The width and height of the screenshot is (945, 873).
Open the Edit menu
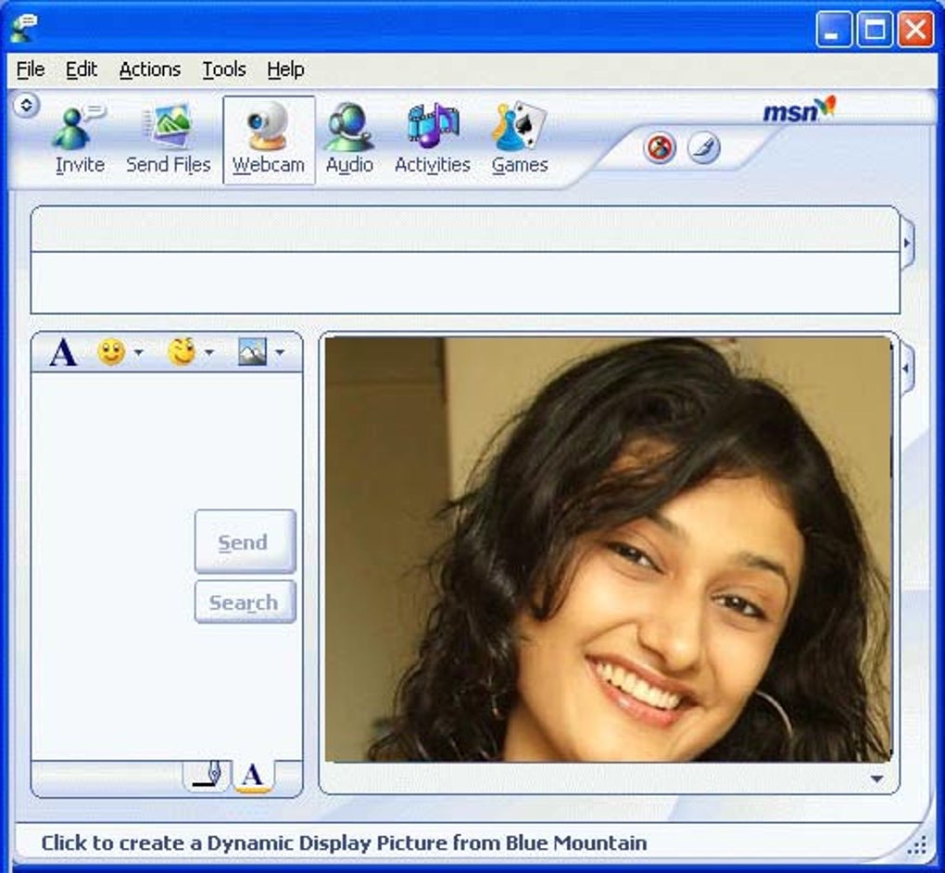pyautogui.click(x=82, y=70)
